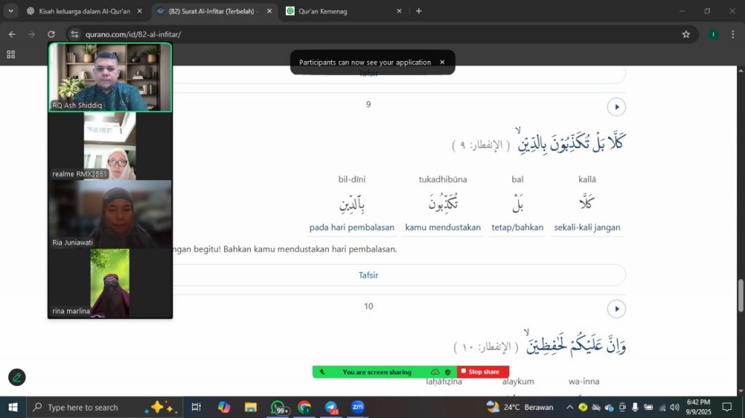
Task: Expand the tab search dropdown arrow
Action: tap(11, 11)
